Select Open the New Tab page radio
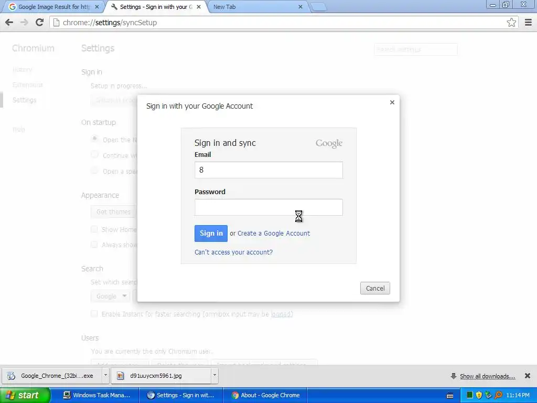Viewport: 537px width, 403px height. (x=94, y=139)
